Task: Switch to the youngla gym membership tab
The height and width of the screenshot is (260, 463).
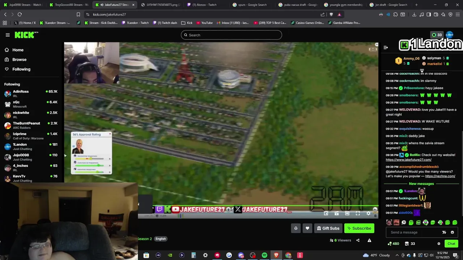Action: click(343, 5)
